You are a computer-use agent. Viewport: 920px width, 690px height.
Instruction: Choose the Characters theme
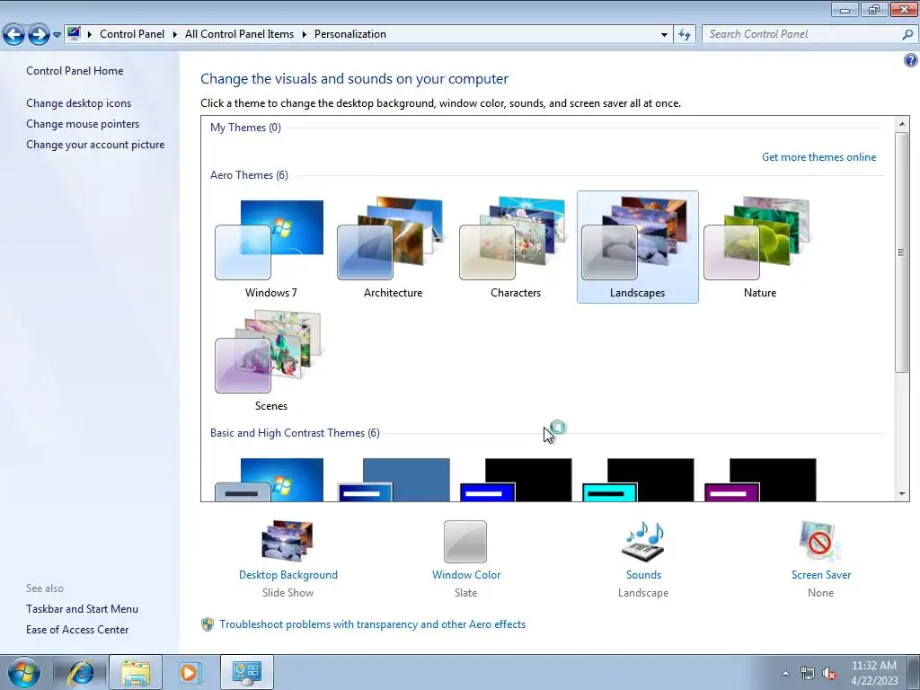[x=515, y=248]
